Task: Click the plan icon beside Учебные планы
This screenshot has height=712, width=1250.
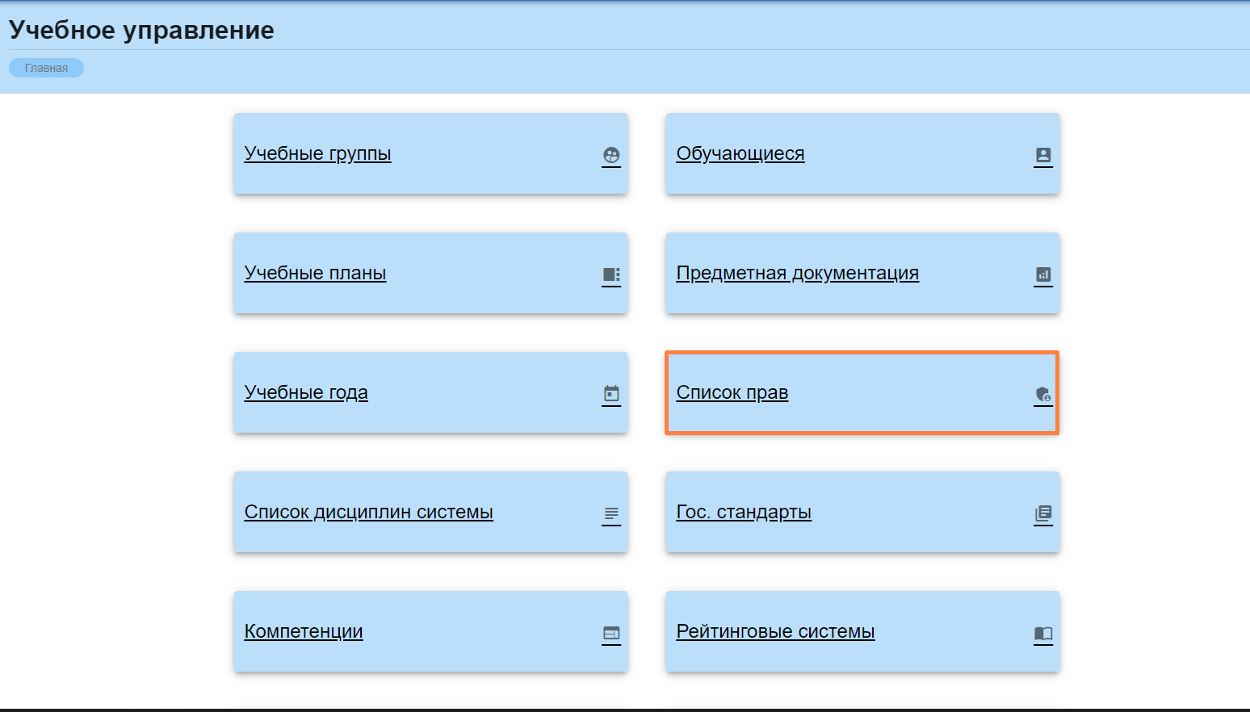Action: pyautogui.click(x=611, y=274)
